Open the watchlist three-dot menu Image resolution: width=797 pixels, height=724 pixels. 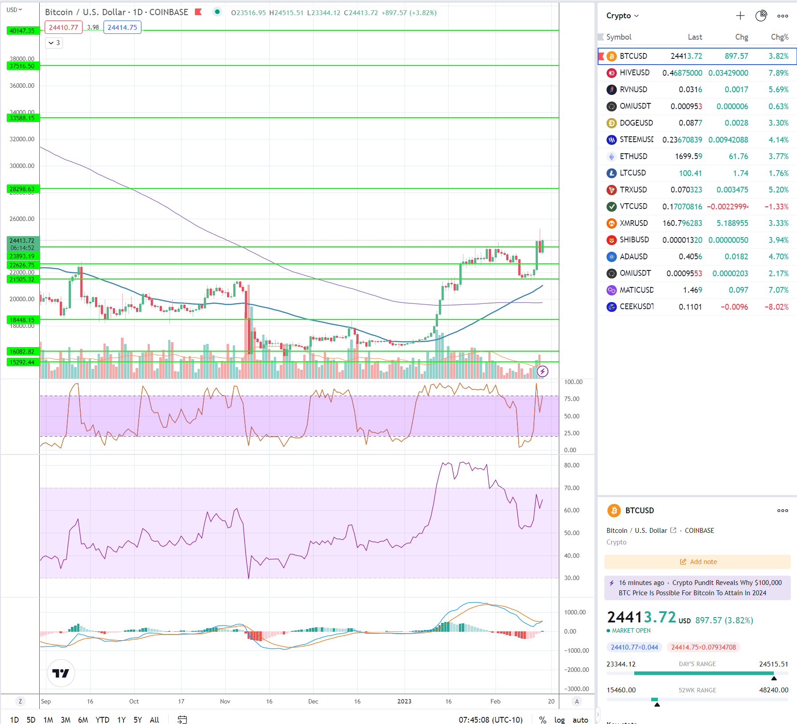(783, 16)
